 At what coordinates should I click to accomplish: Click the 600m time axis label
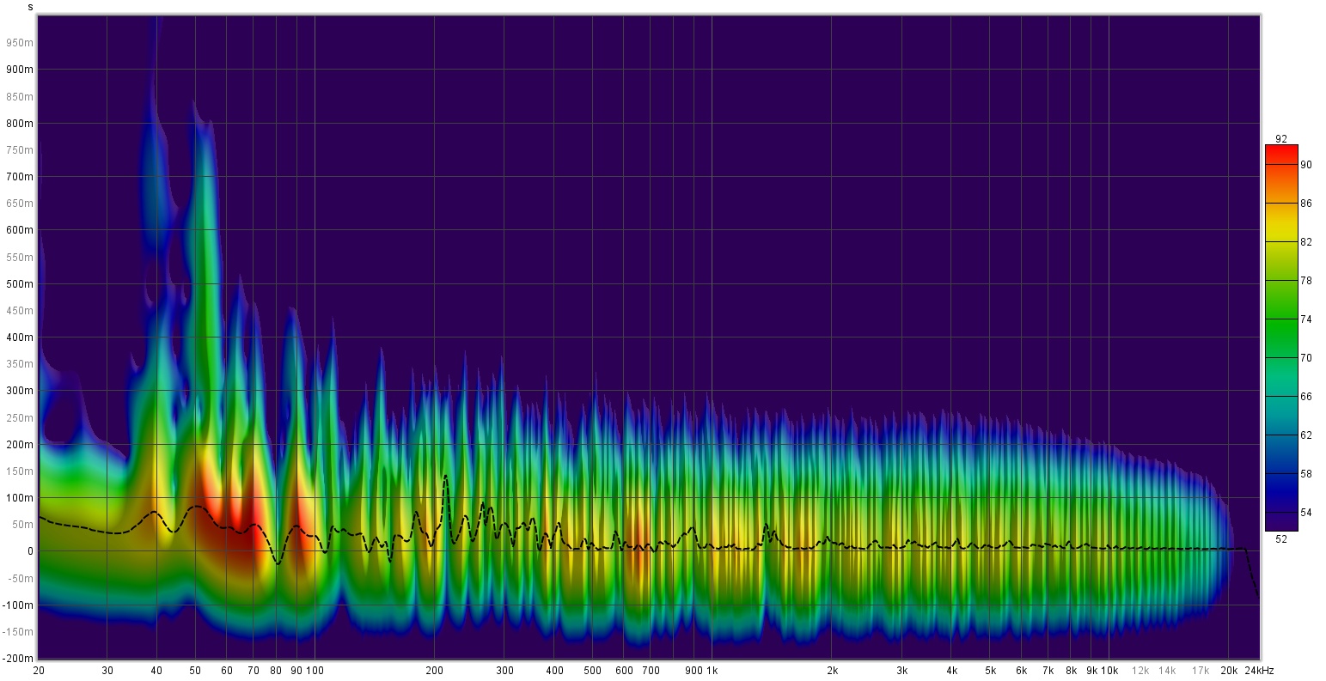[20, 230]
